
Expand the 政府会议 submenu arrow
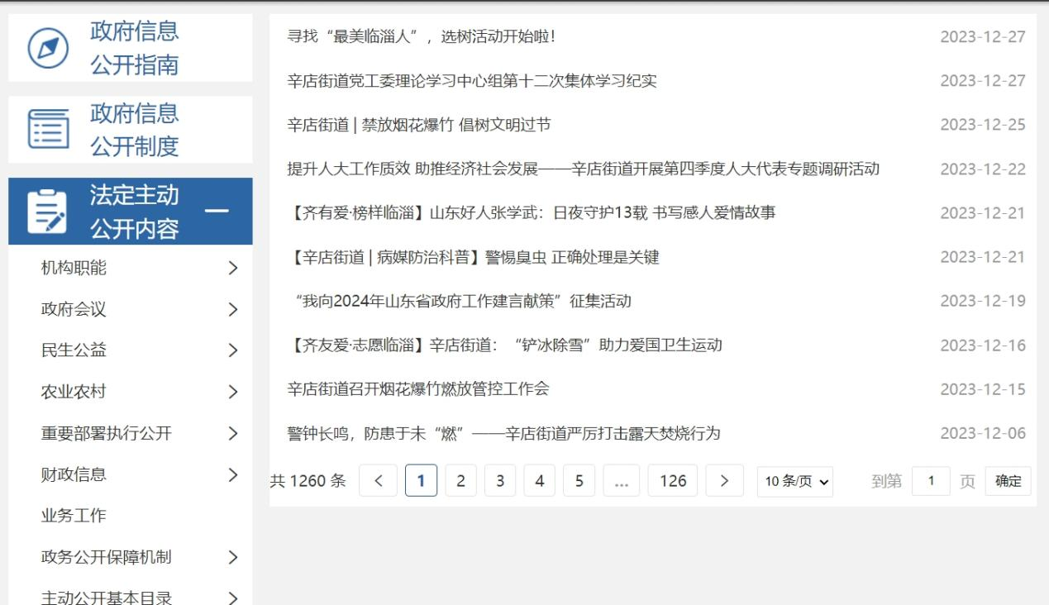click(x=232, y=310)
